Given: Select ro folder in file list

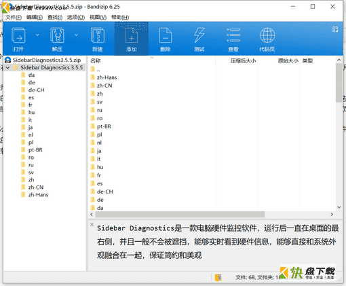Looking at the screenshot, I should click(100, 118).
